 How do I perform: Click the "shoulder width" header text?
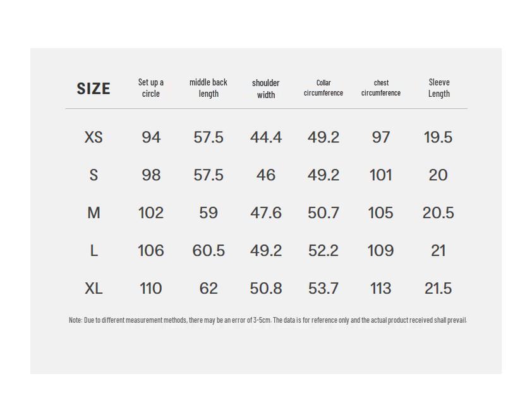266,89
